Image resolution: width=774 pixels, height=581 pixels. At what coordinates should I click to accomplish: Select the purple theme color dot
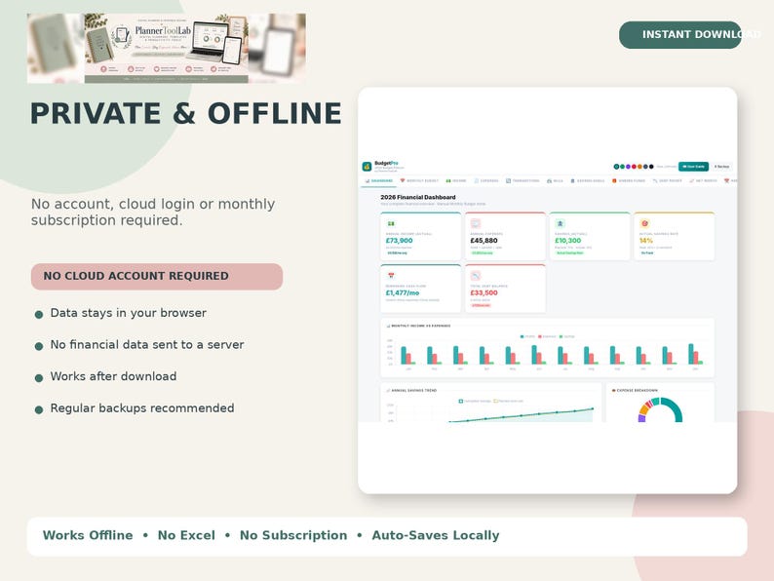[628, 167]
